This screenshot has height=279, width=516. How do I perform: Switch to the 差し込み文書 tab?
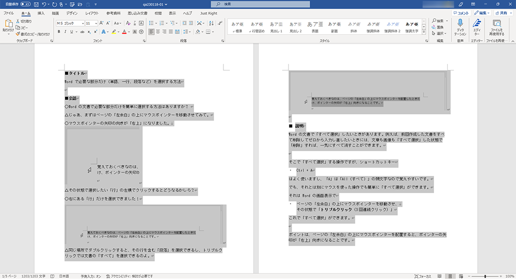pyautogui.click(x=138, y=13)
